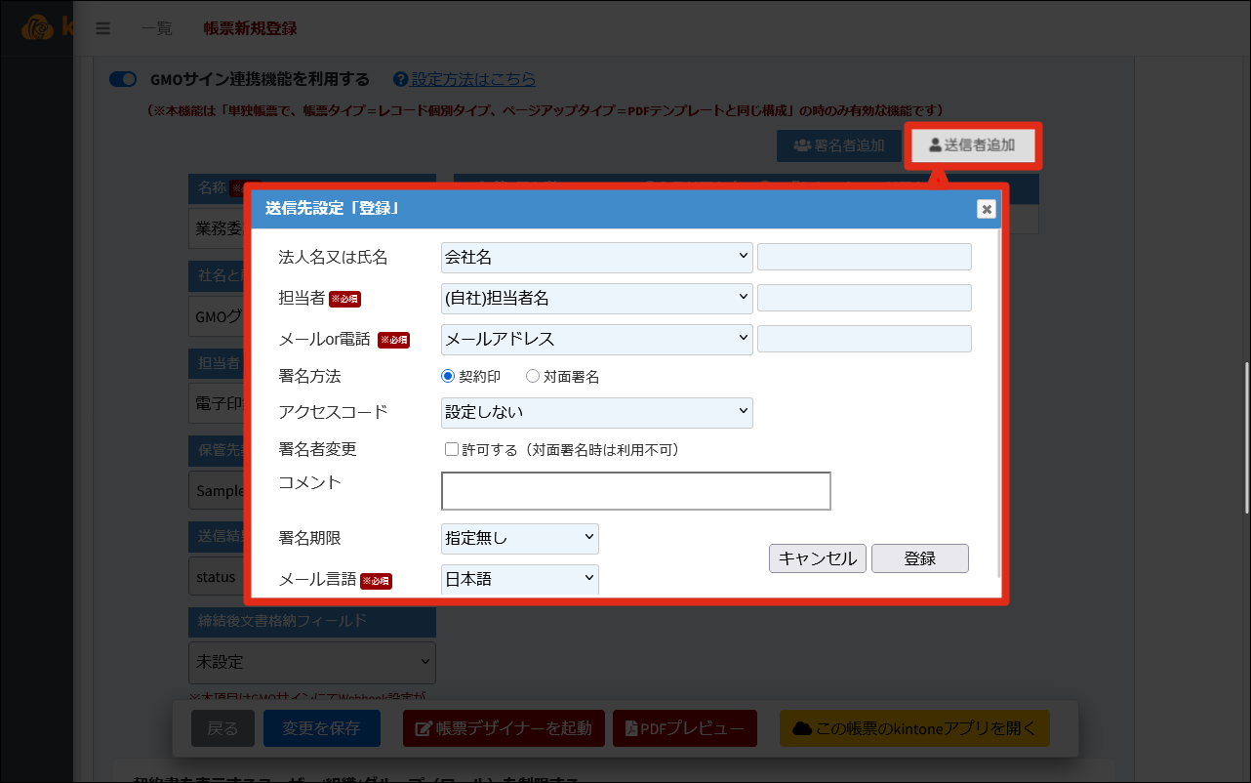Viewport: 1251px width, 783px height.
Task: Expand the 会社名 dropdown
Action: [x=596, y=258]
